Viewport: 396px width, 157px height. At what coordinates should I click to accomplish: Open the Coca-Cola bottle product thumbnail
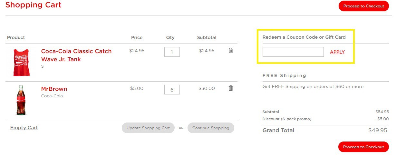[x=21, y=100]
